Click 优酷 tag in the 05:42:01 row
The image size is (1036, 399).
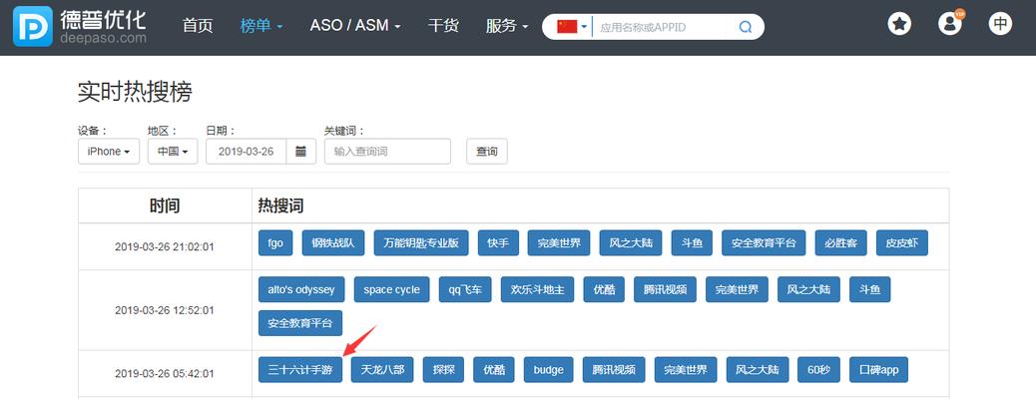coord(494,370)
